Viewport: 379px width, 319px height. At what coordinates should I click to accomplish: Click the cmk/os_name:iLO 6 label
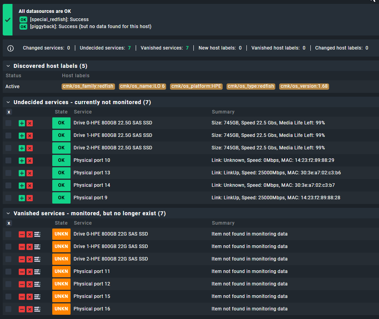click(142, 86)
